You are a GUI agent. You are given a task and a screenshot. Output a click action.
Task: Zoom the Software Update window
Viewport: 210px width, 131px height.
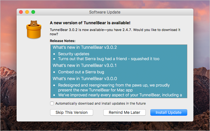pyautogui.click(x=33, y=12)
